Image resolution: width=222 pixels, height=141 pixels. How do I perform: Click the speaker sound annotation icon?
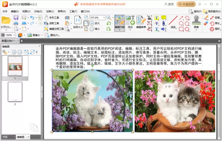(164, 29)
